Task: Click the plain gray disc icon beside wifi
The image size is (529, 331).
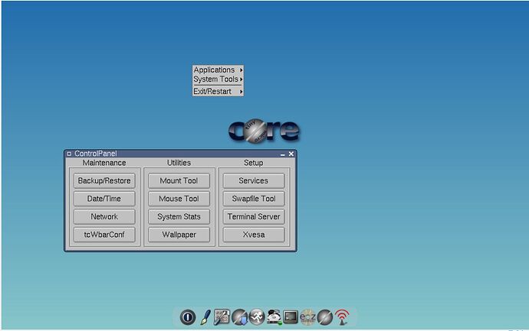Action: tap(325, 317)
